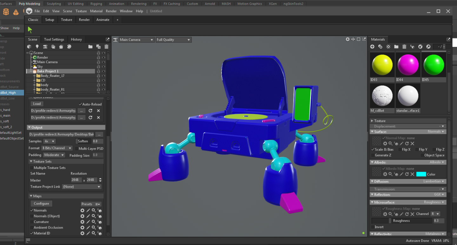Switch to History tab

point(76,40)
